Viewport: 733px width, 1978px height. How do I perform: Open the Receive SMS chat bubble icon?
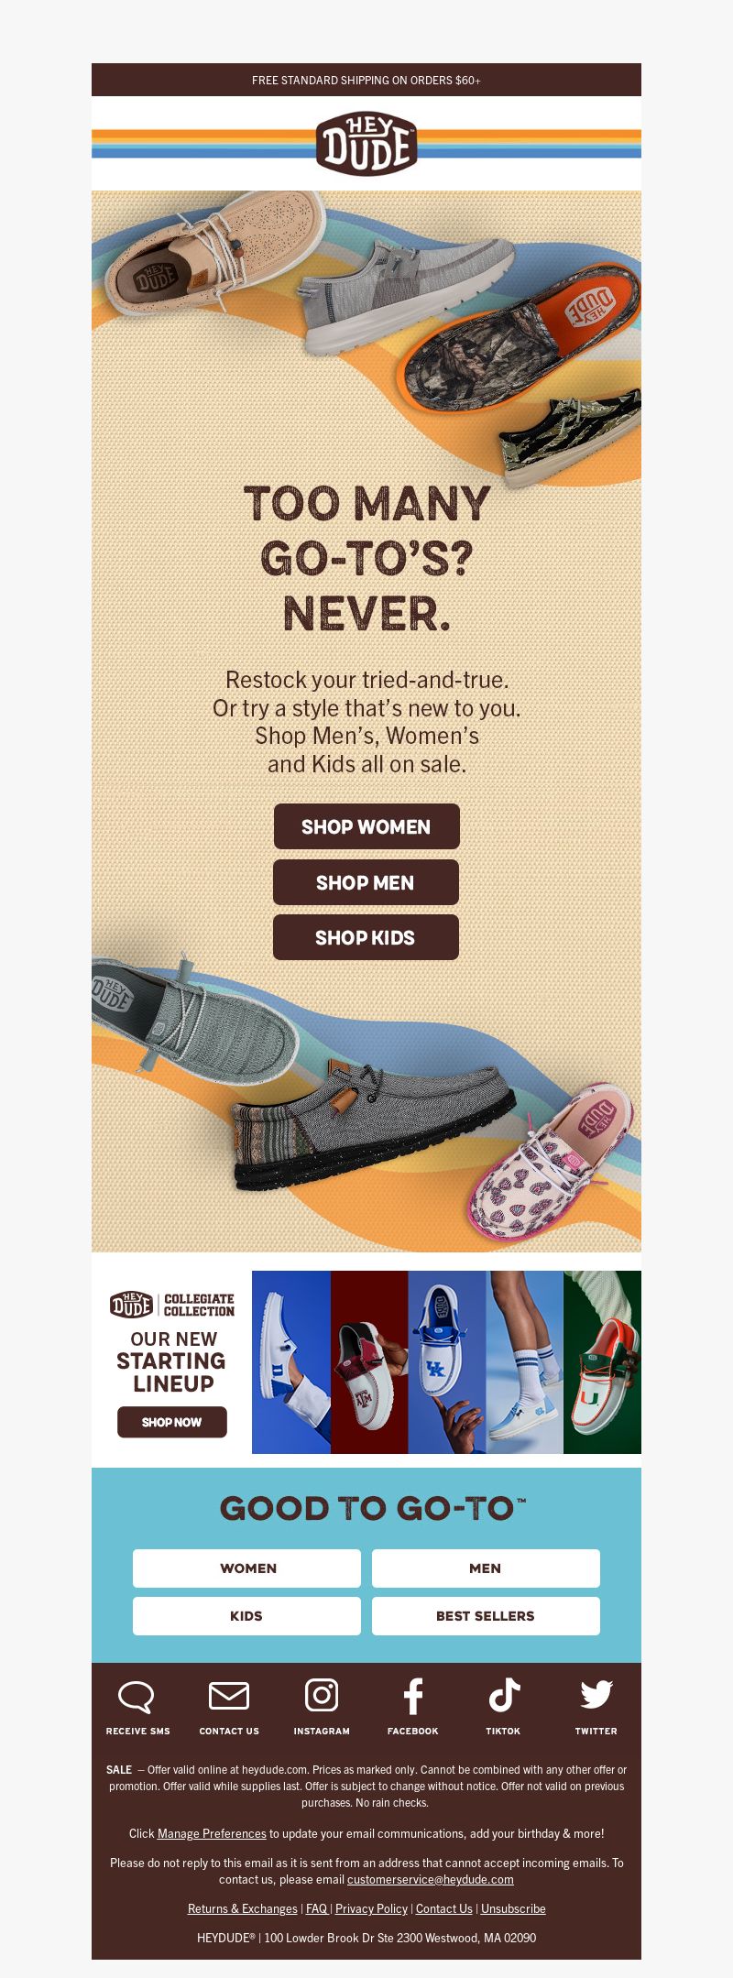(x=137, y=1697)
